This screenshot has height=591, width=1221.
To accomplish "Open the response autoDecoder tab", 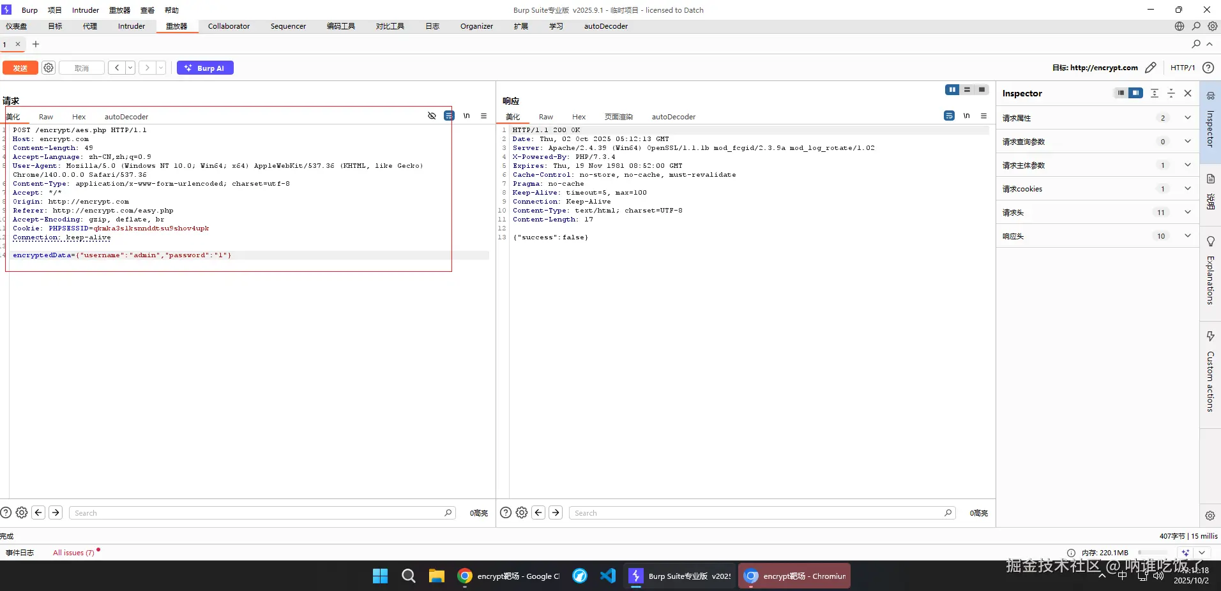I will [674, 117].
